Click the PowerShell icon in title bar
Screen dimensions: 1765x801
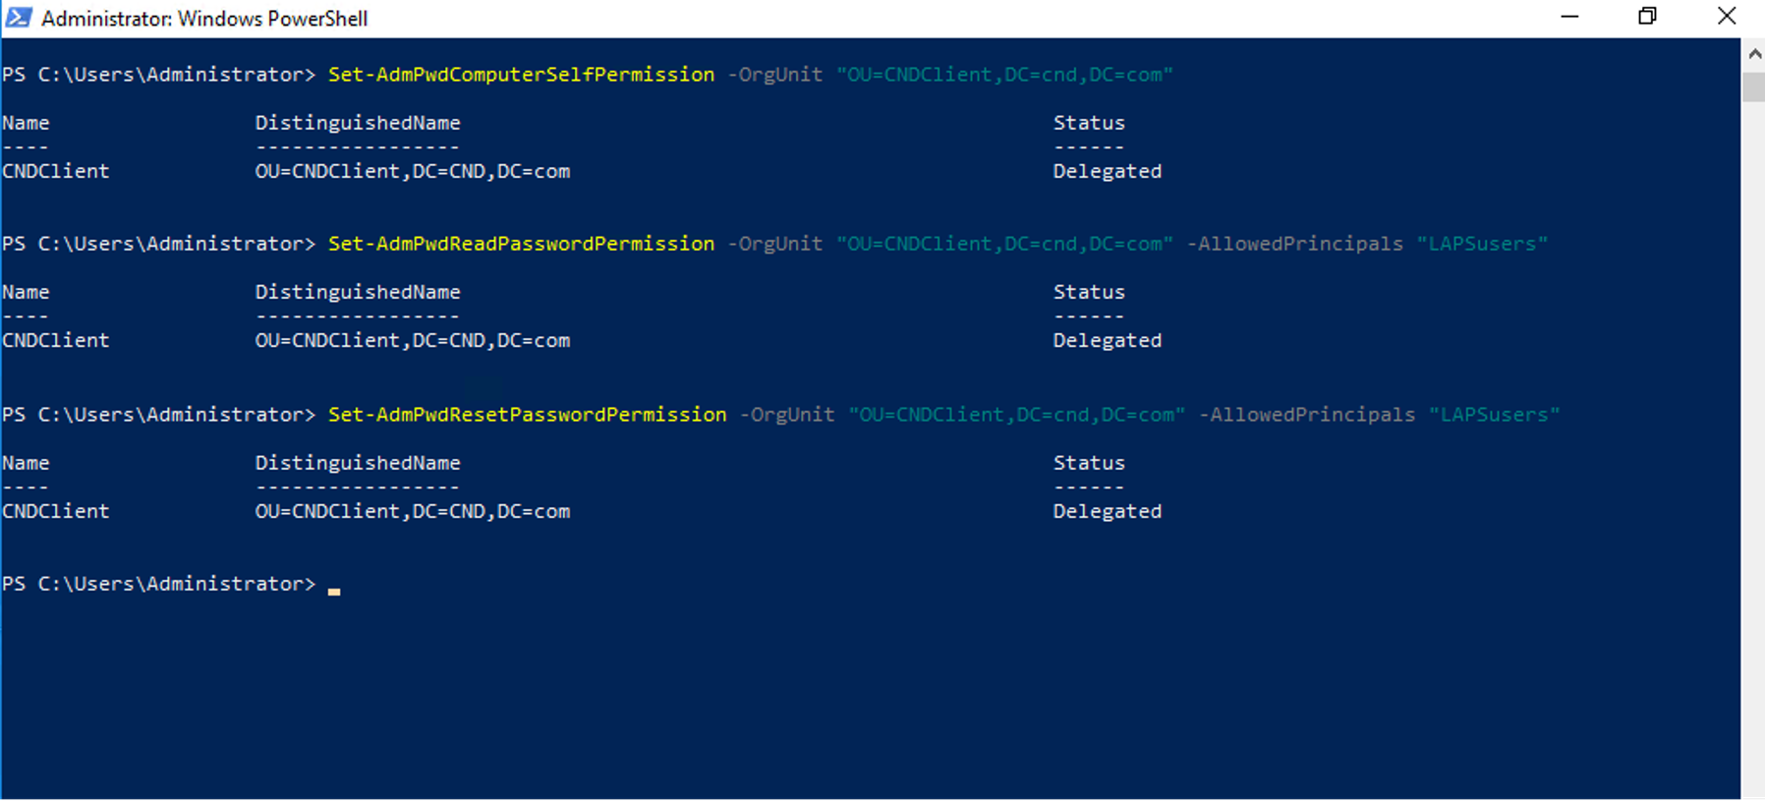tap(19, 18)
